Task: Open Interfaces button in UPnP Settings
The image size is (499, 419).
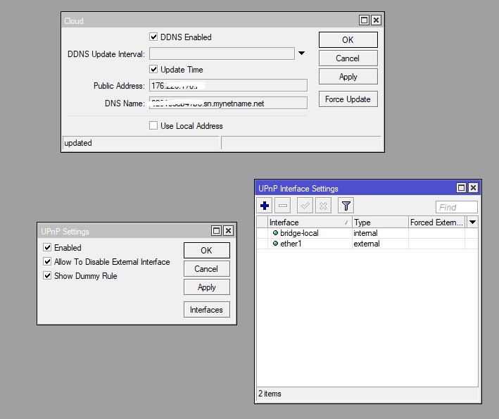Action: tap(206, 309)
